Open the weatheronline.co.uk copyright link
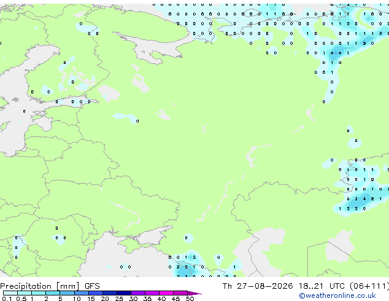The image size is (389, 301). [x=337, y=295]
